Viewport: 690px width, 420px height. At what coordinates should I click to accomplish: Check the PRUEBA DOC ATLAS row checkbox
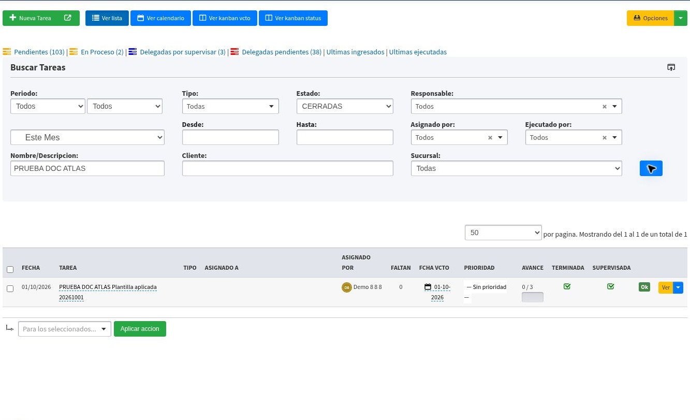10,288
